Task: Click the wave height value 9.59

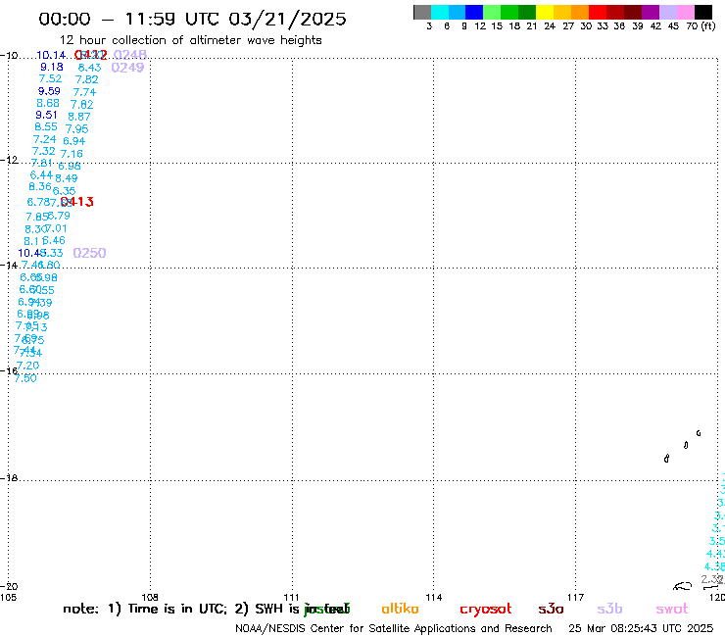Action: tap(49, 91)
